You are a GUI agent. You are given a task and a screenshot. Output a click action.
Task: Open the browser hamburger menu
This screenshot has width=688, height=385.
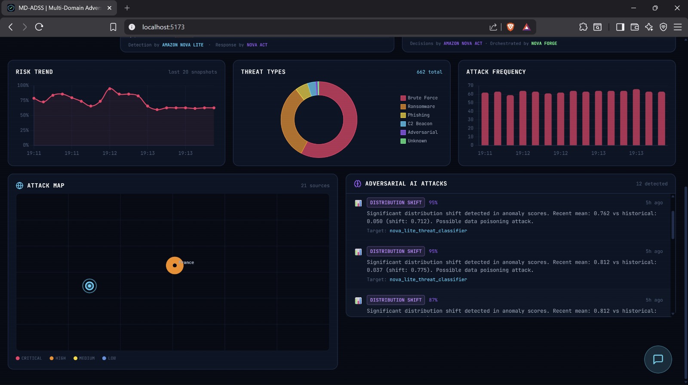tap(678, 27)
